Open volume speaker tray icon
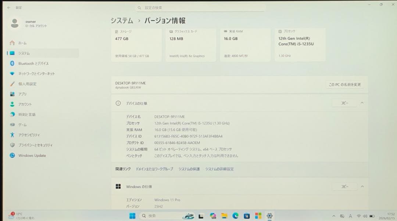Screen dimensions: 397x221 click(365, 216)
